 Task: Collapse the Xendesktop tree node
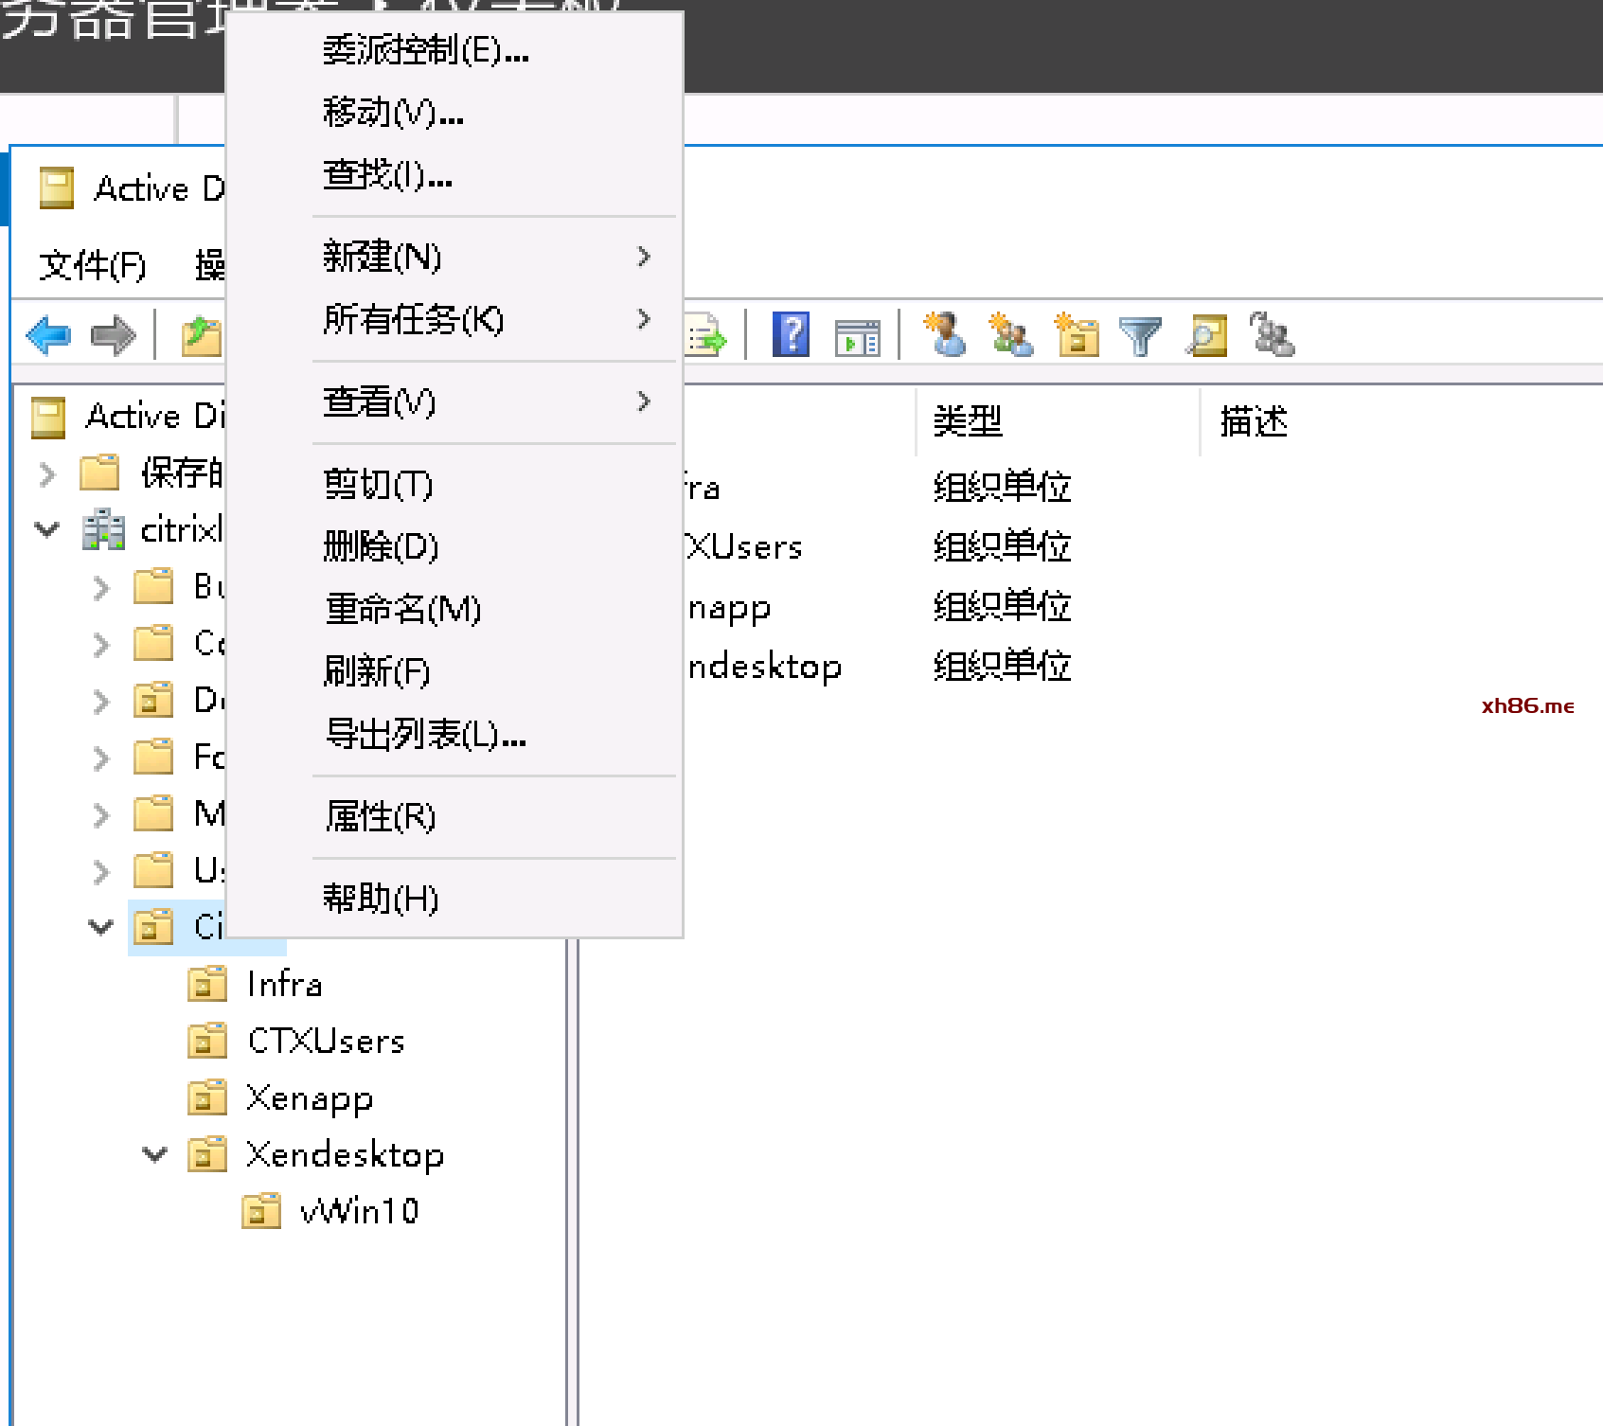point(154,1154)
